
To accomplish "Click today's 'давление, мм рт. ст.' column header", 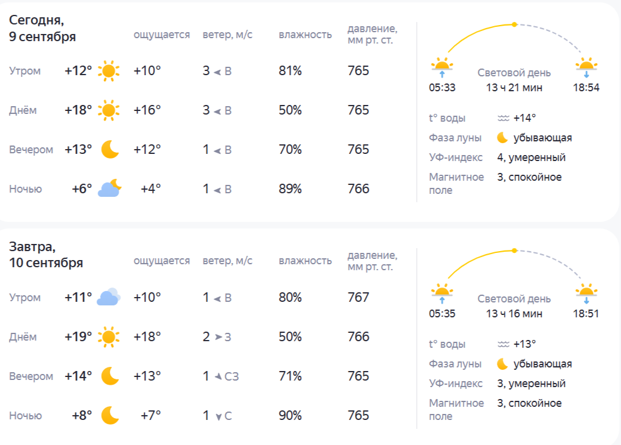I will coord(372,35).
